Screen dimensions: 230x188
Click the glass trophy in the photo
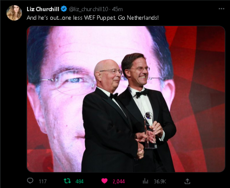tap(150, 130)
